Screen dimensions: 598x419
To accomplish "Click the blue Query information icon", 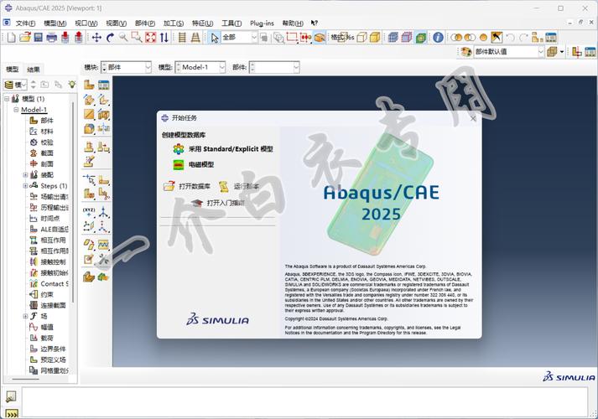I will (x=438, y=38).
